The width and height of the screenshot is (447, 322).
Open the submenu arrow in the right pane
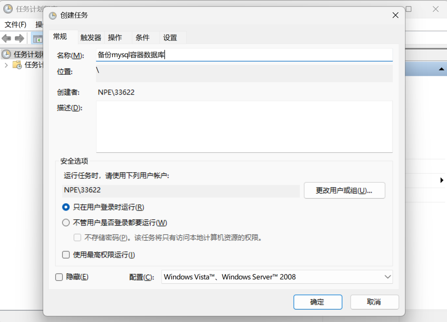coord(442,180)
